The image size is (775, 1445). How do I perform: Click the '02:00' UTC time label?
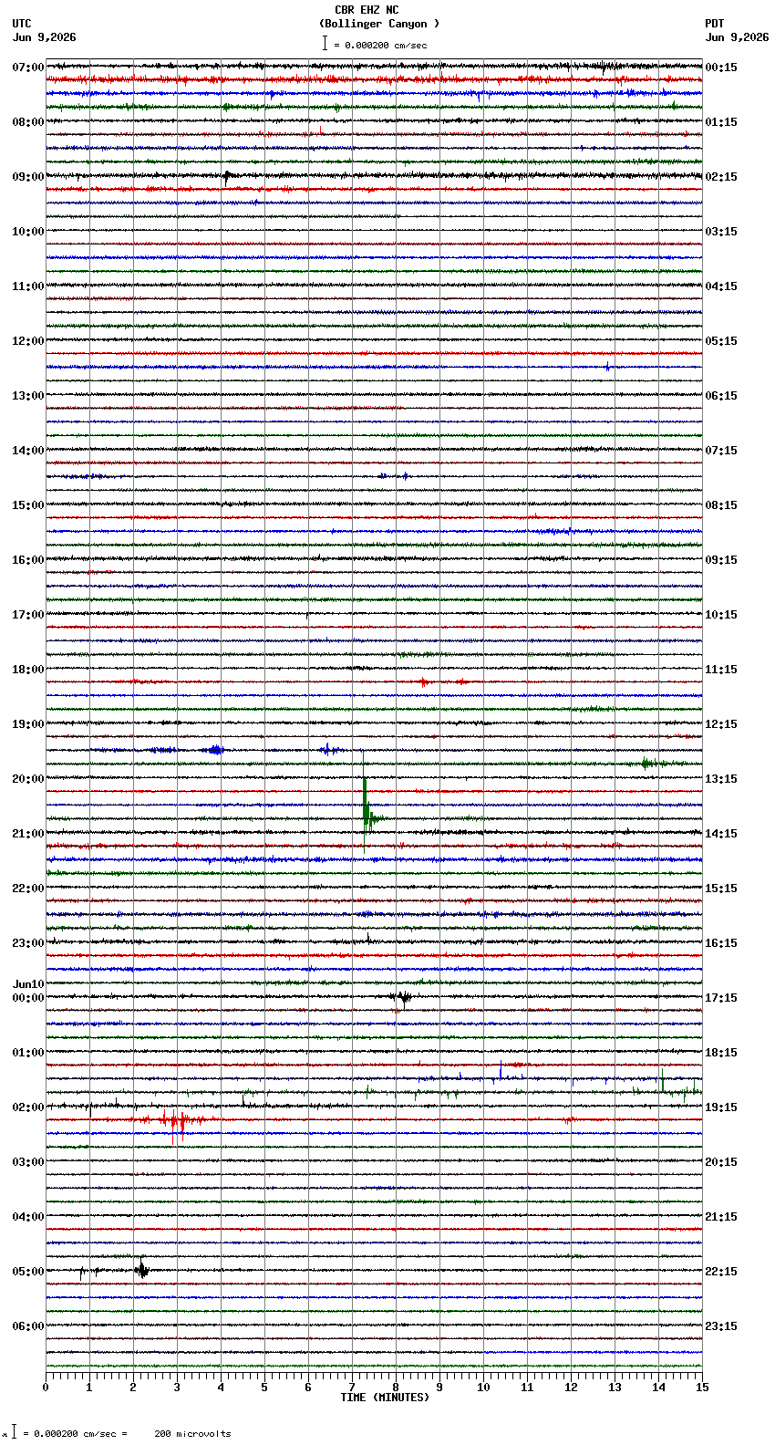point(28,1107)
